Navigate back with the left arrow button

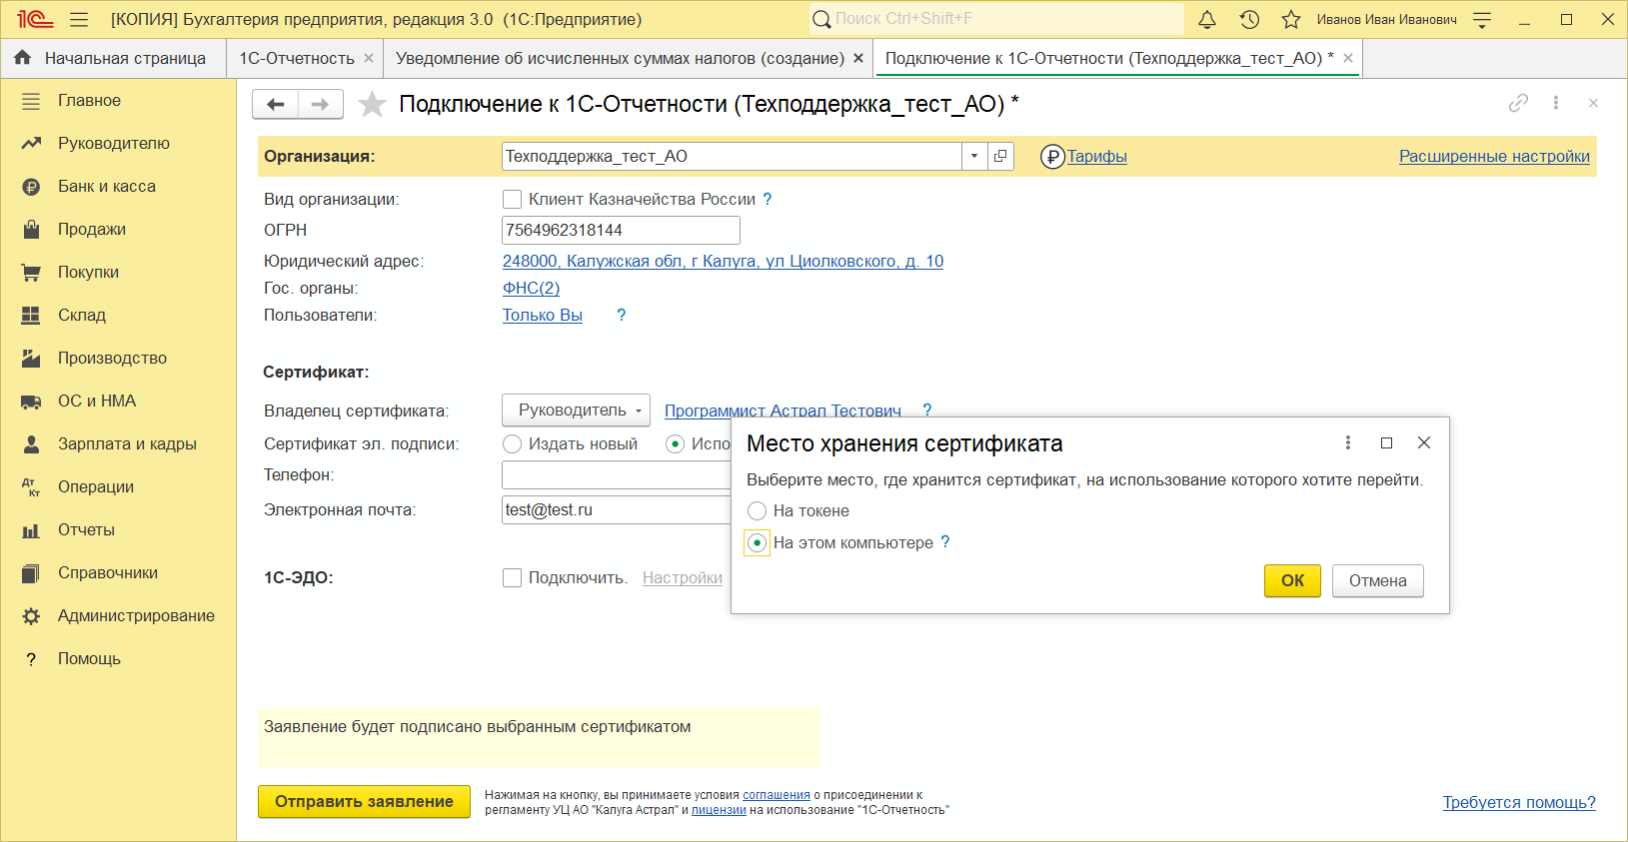275,104
